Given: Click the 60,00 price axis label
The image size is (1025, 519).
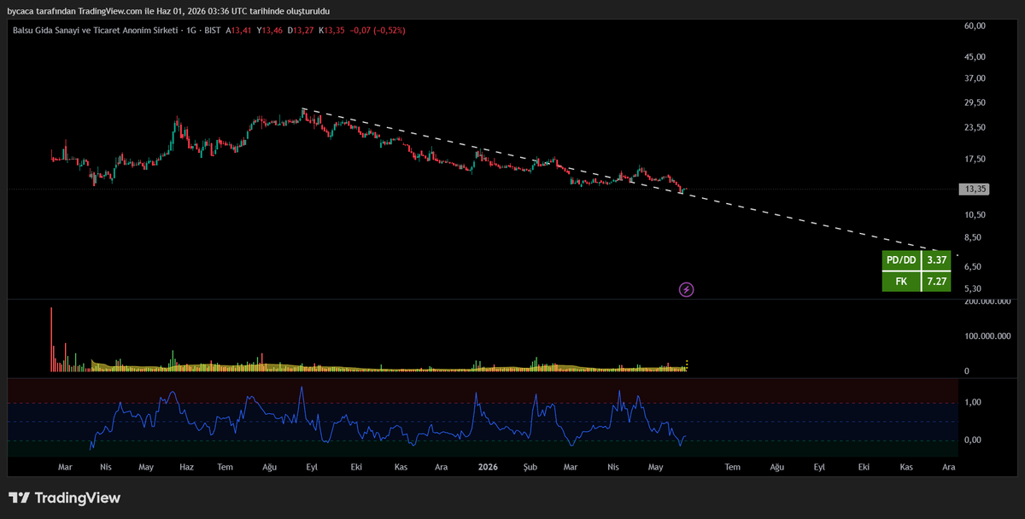Looking at the screenshot, I should click(975, 26).
